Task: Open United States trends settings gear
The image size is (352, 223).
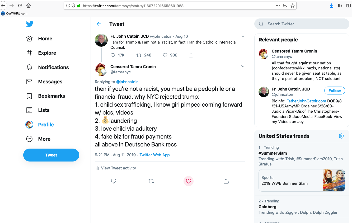Action: pyautogui.click(x=341, y=136)
